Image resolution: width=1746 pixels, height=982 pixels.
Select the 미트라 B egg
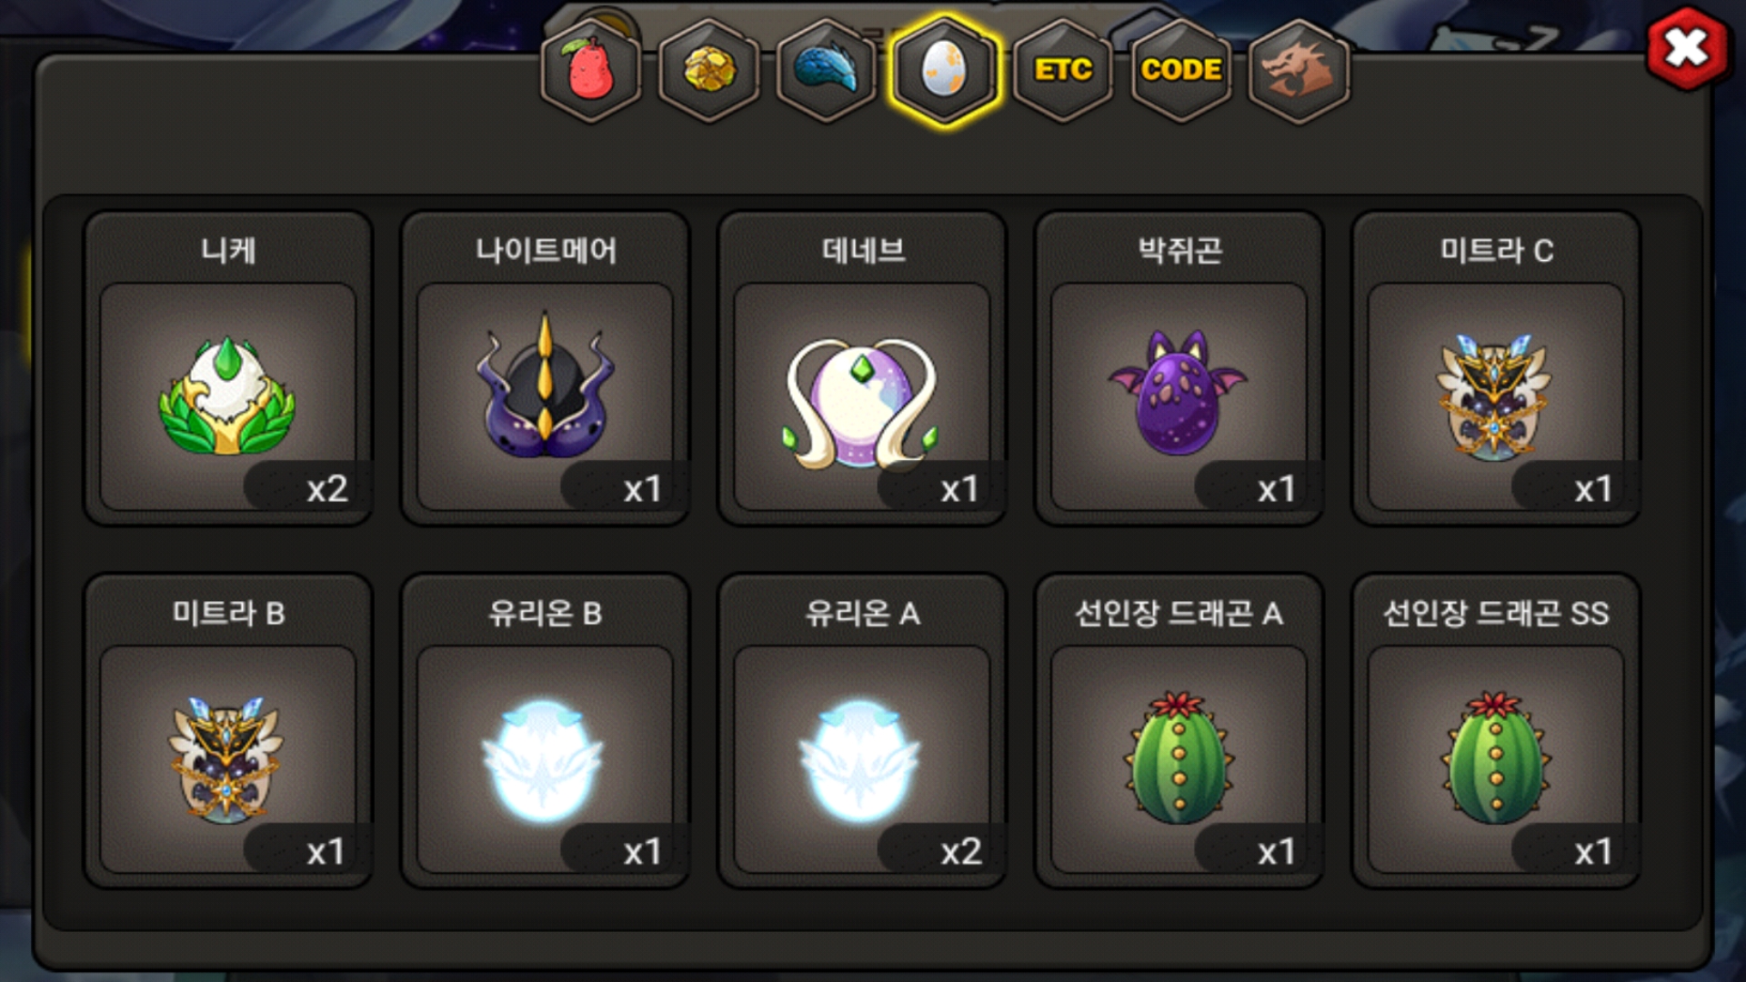click(x=228, y=759)
